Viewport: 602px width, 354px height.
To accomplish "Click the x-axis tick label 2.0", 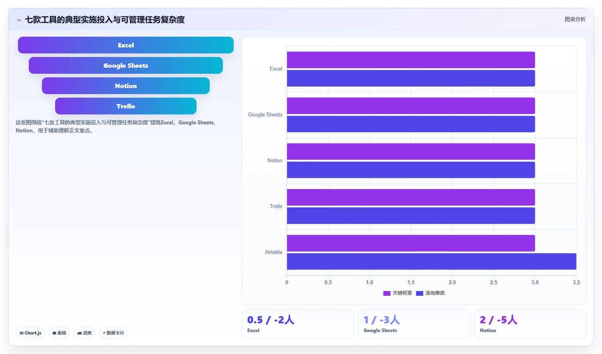I will pyautogui.click(x=452, y=282).
